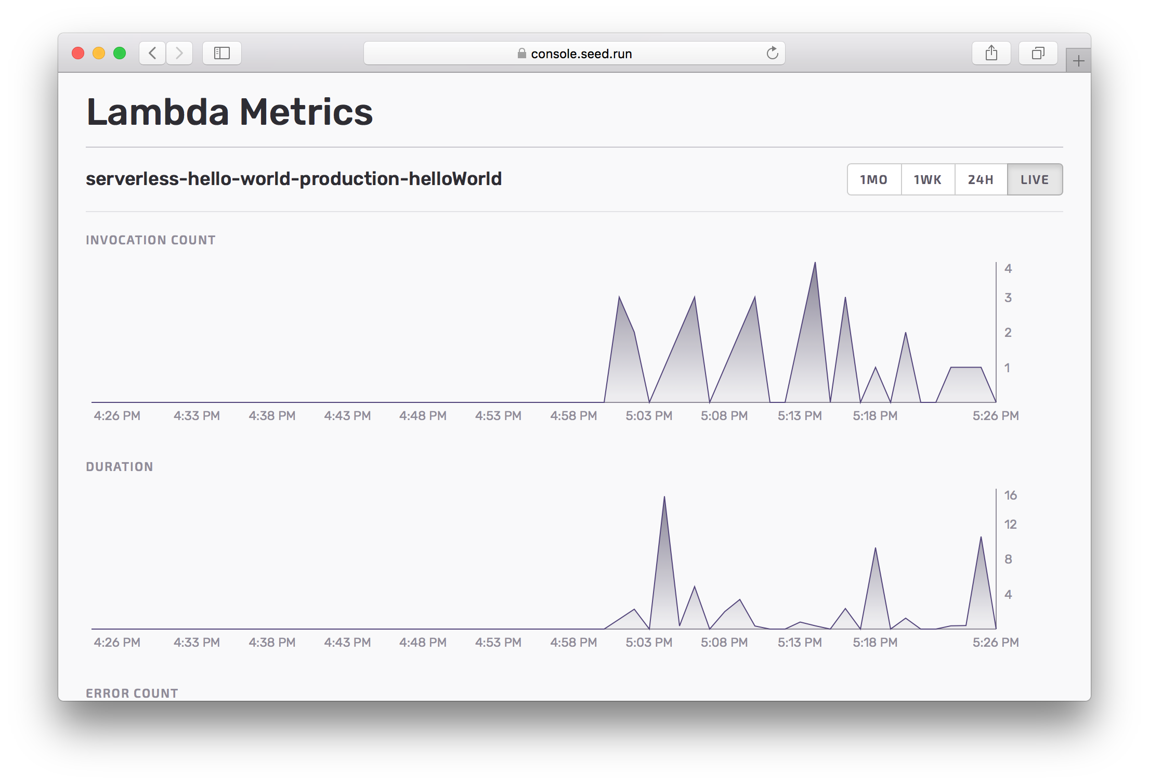Switch time range to 1MO
Viewport: 1149px width, 784px height.
coord(874,180)
